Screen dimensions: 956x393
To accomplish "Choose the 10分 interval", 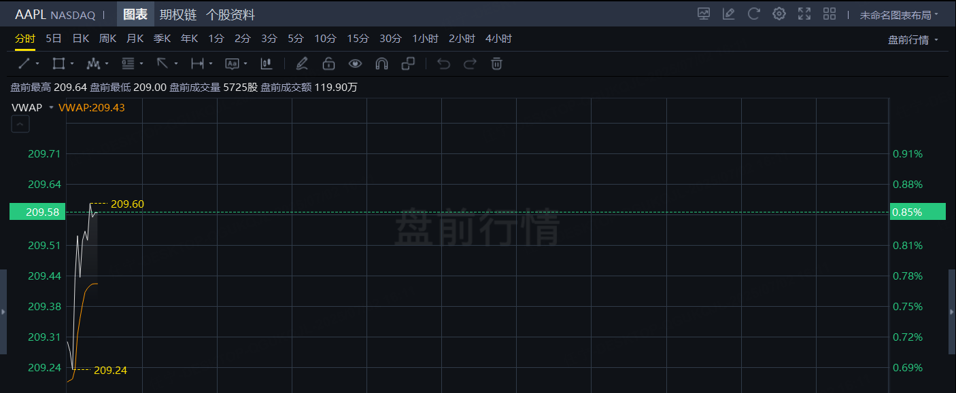I will (x=326, y=39).
